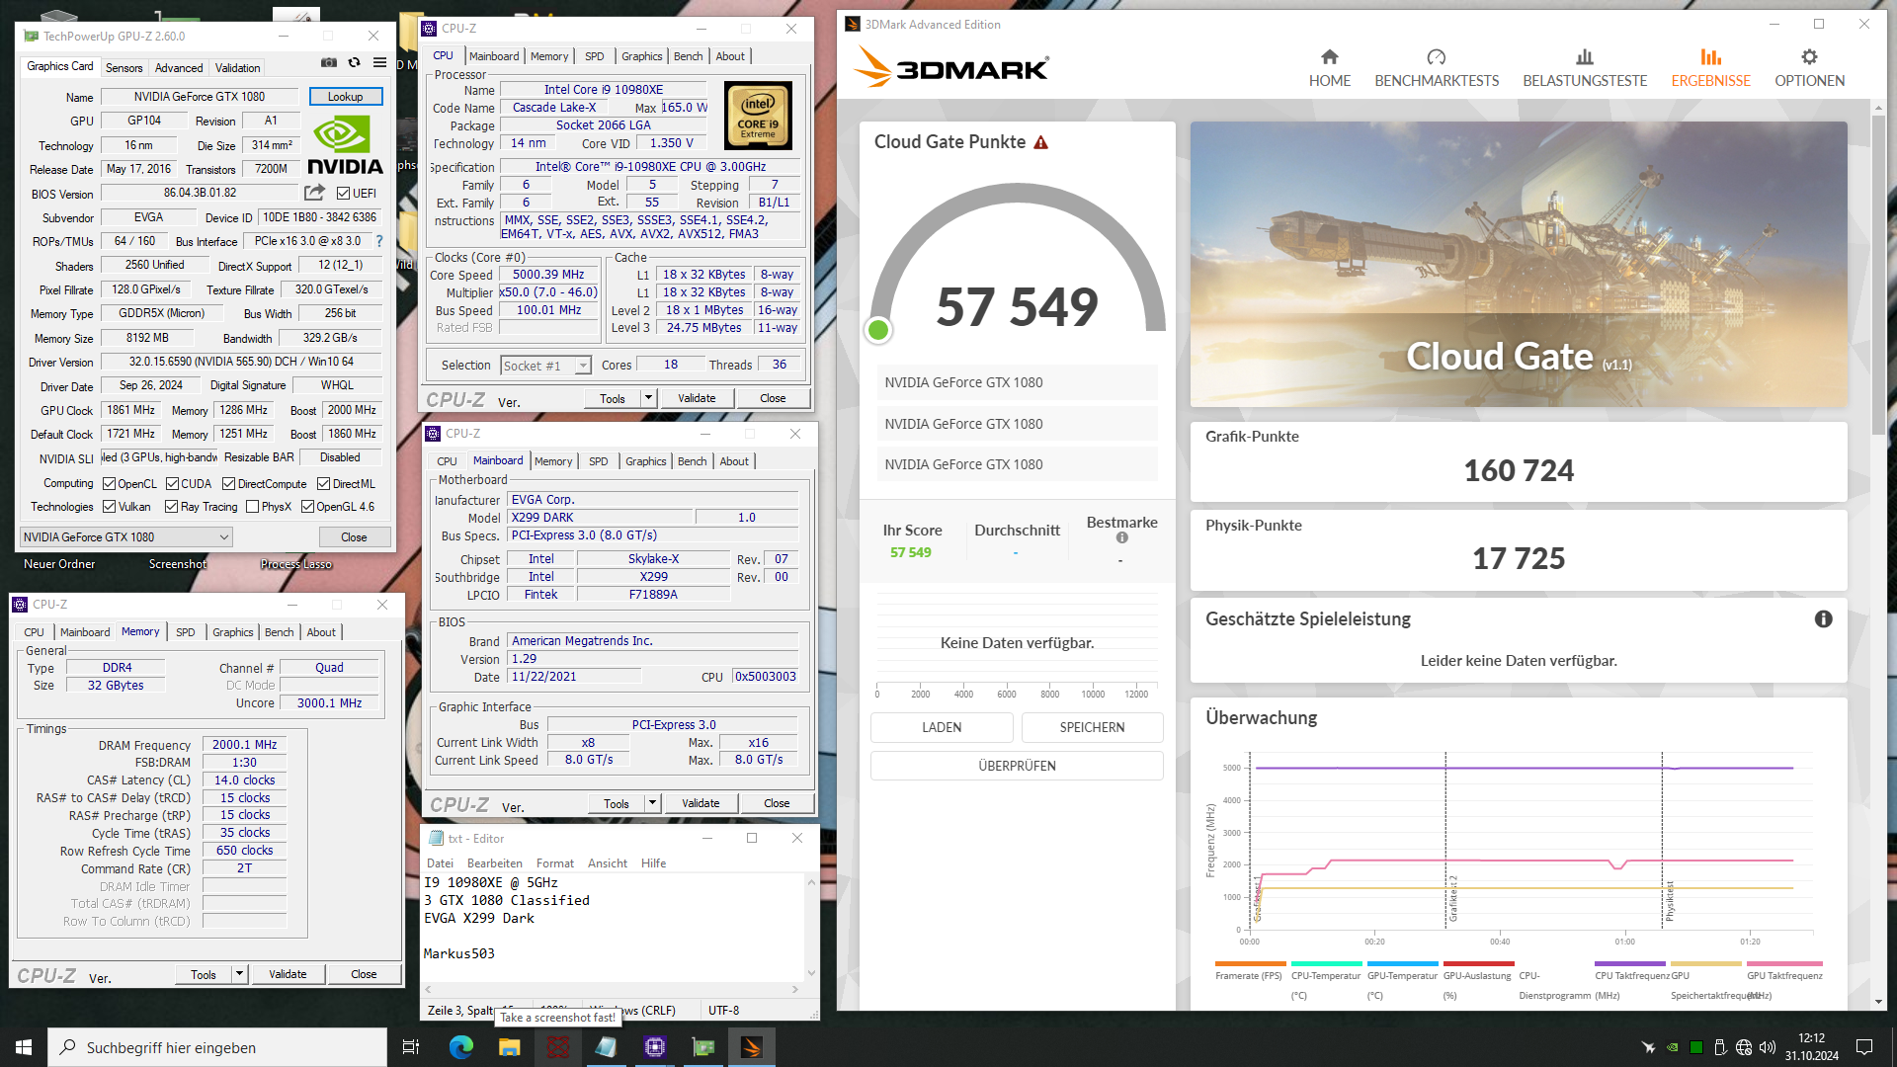The width and height of the screenshot is (1897, 1067).
Task: Open the volume icon in the system tray
Action: (1768, 1047)
